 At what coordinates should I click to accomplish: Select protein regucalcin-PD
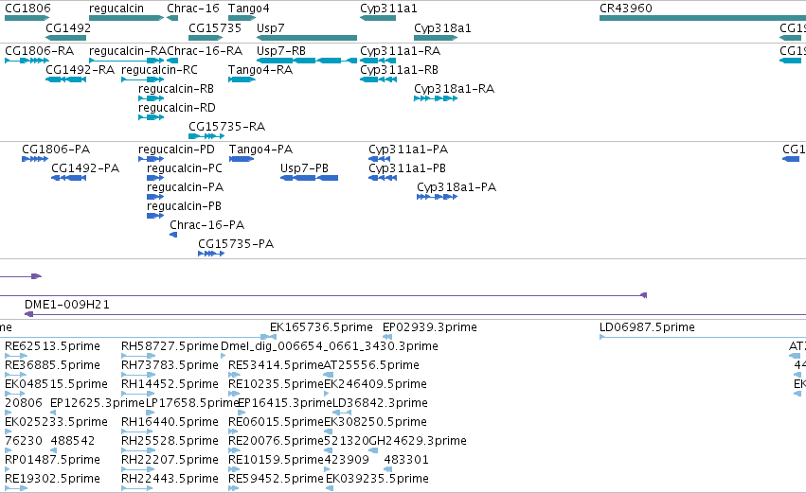pos(176,150)
